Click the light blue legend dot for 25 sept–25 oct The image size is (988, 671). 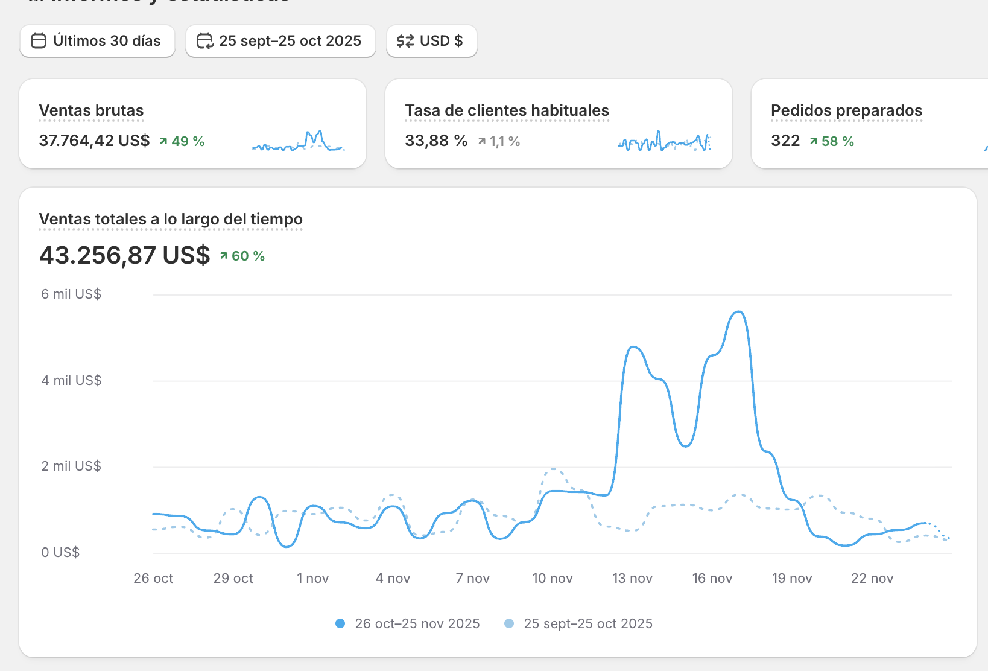(509, 623)
